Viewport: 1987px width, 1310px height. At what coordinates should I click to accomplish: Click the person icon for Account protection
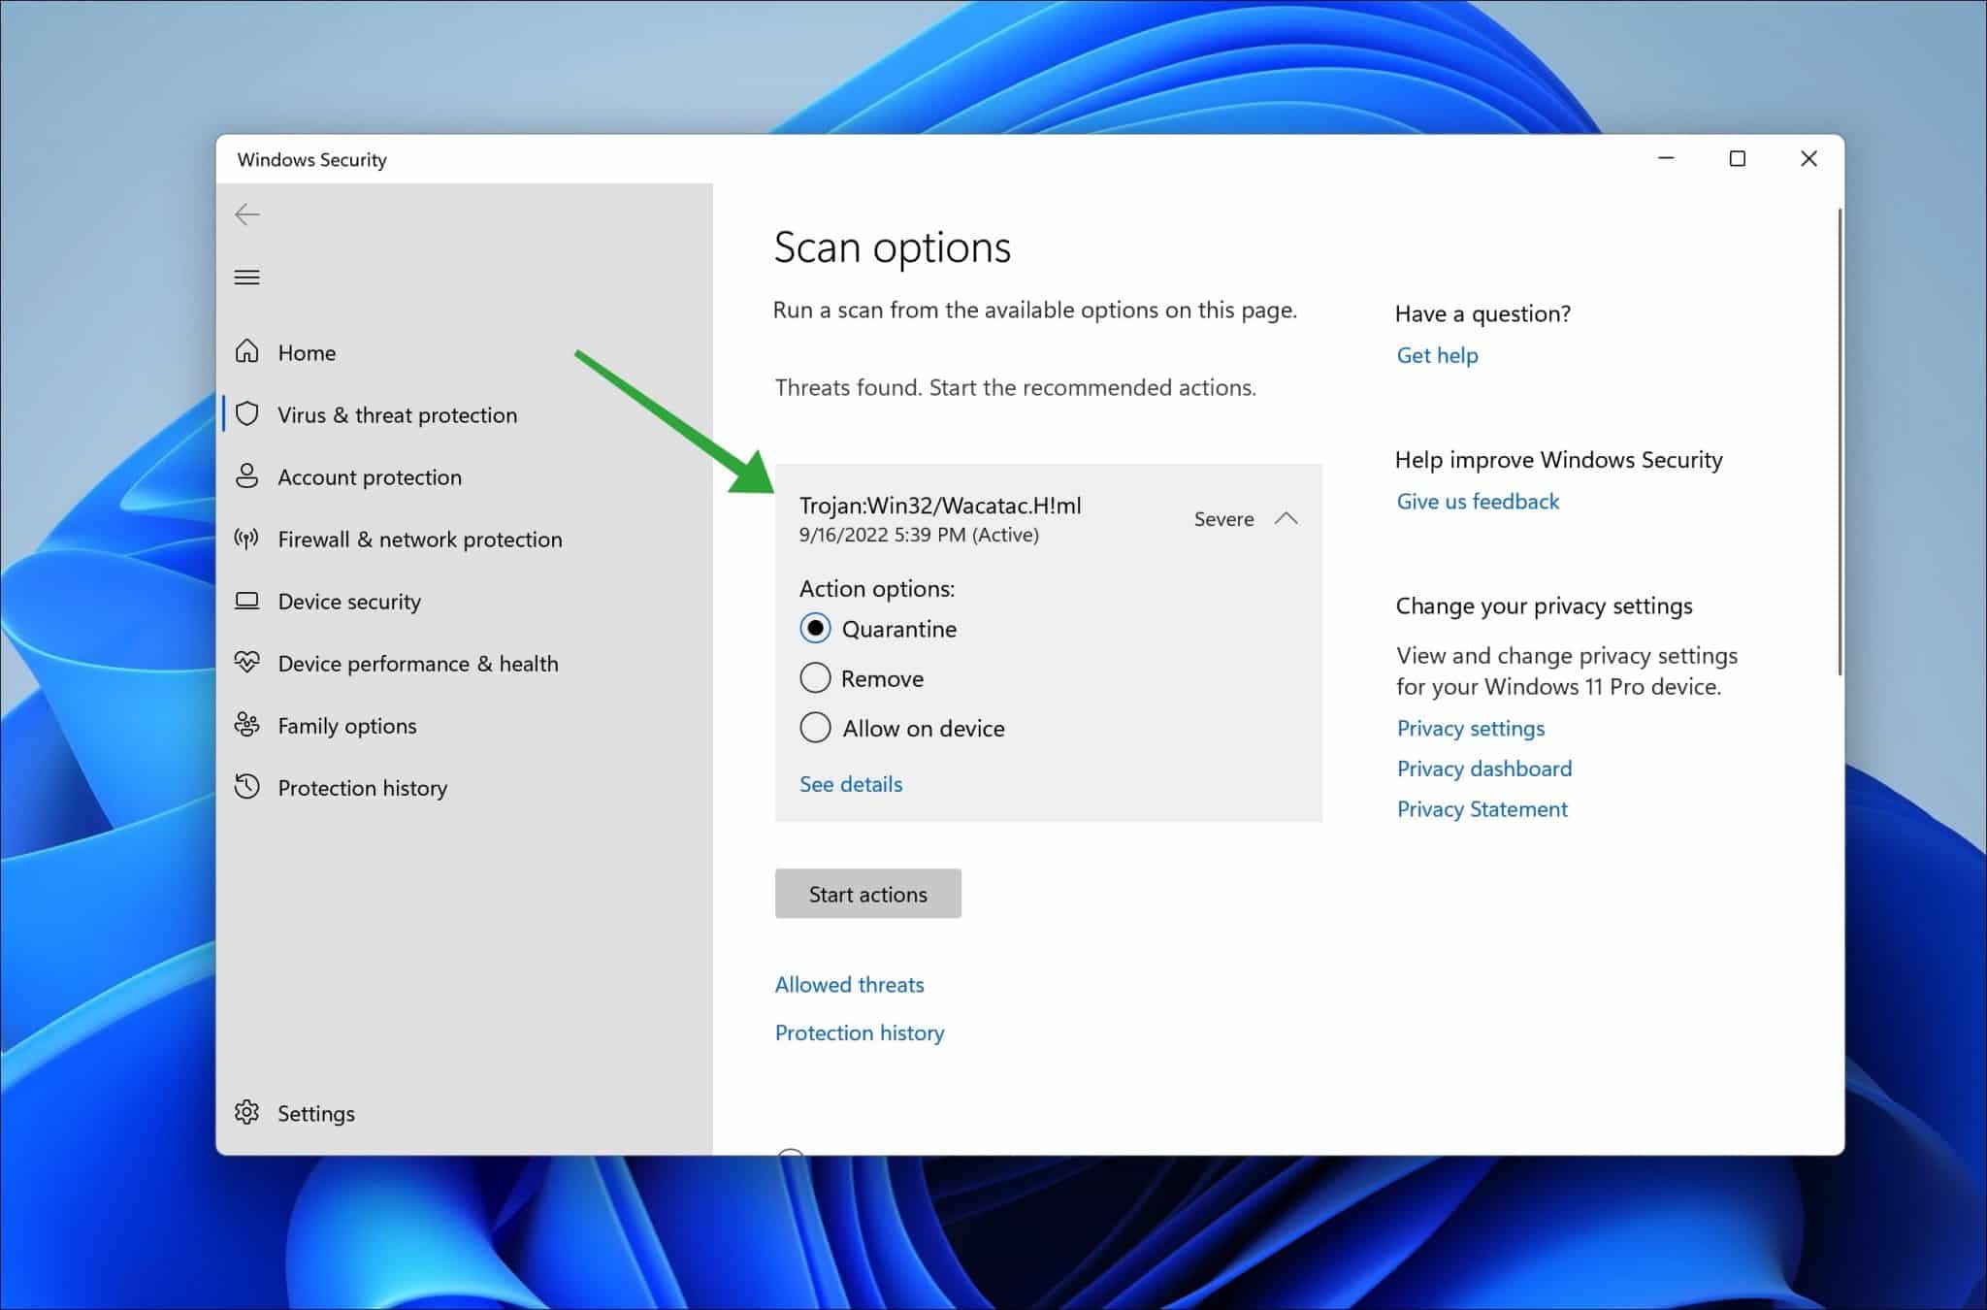[x=247, y=476]
